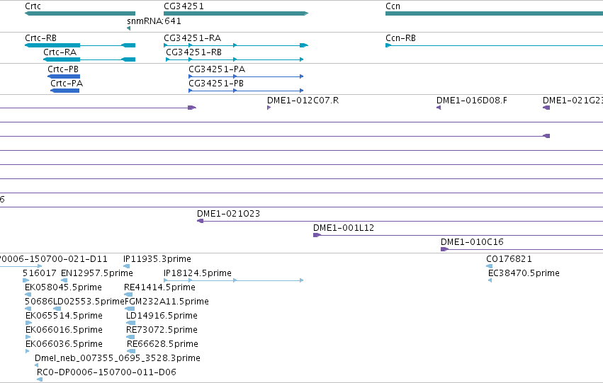
Task: Select the IP18124.5prime EST
Action: 233,280
